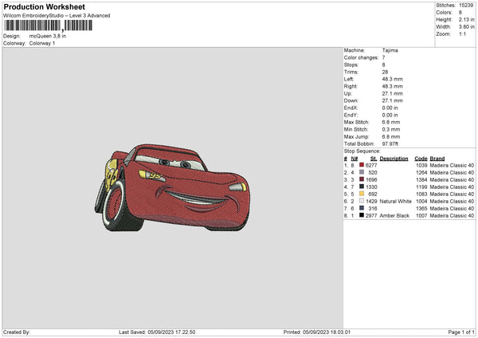Click the Stop Sequence heading
Image resolution: width=478 pixels, height=338 pixels.
(362, 150)
